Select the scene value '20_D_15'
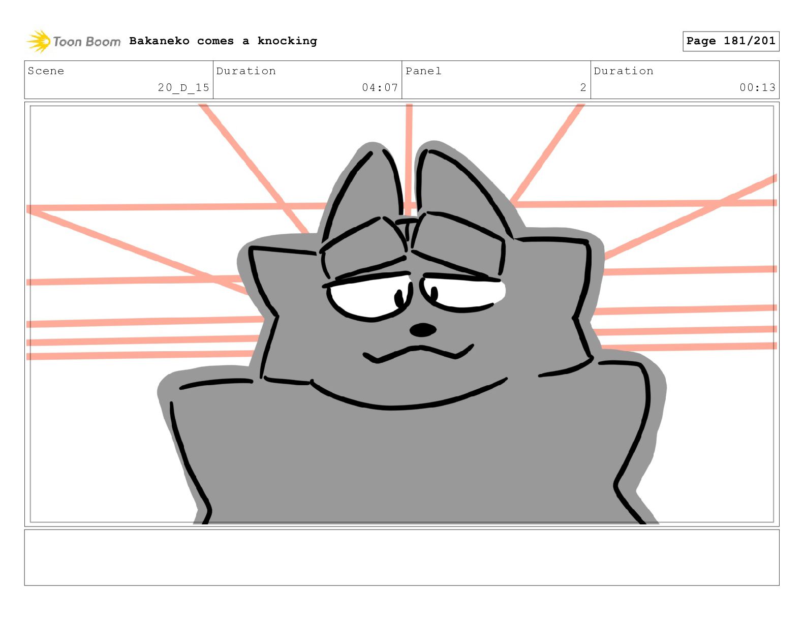This screenshot has width=805, height=622. tap(183, 87)
